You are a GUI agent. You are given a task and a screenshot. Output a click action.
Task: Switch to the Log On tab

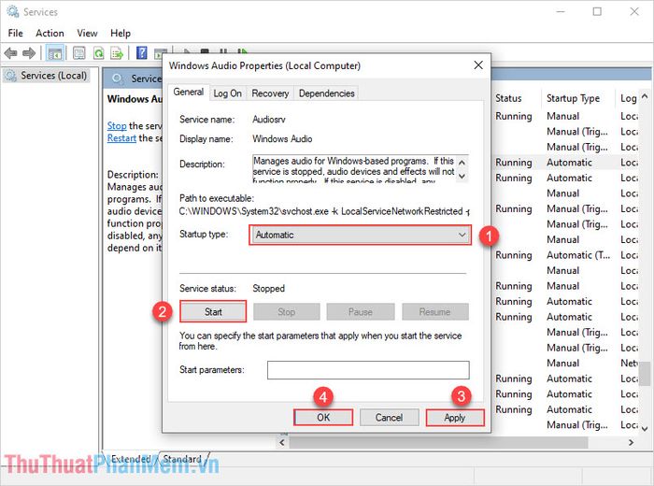[227, 93]
